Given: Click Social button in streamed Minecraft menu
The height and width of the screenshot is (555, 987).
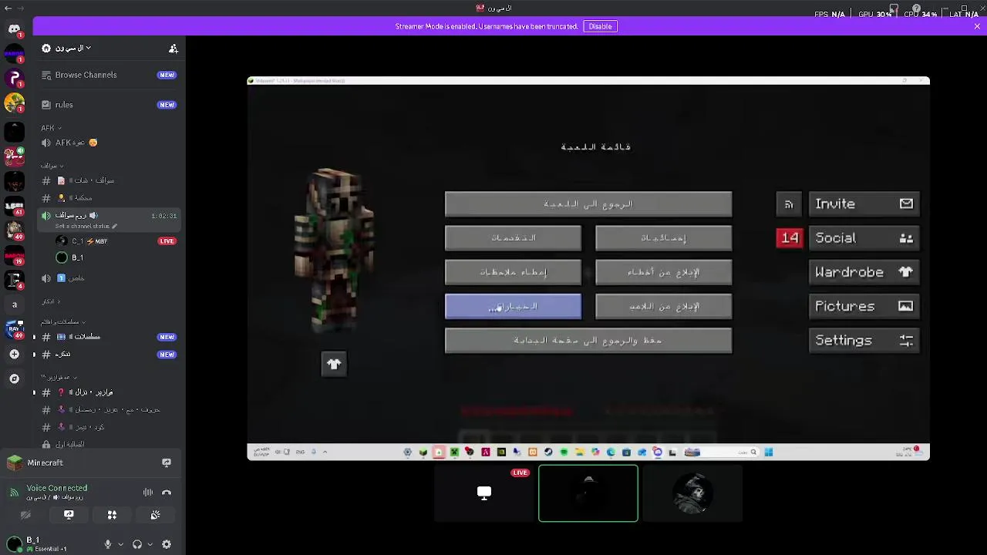Looking at the screenshot, I should (864, 238).
